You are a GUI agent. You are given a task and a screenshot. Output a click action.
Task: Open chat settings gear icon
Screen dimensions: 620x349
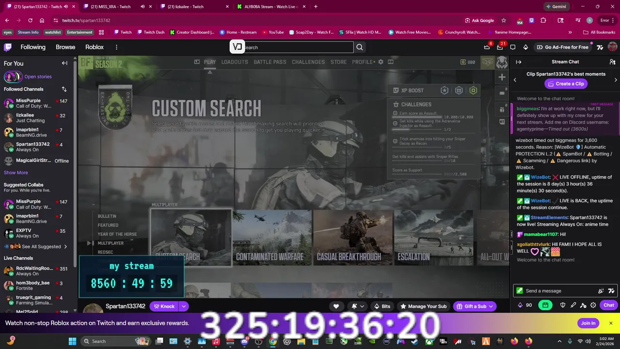point(593,305)
